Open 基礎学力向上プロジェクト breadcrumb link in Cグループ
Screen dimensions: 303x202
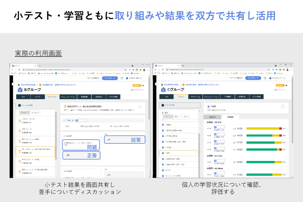tap(209, 85)
